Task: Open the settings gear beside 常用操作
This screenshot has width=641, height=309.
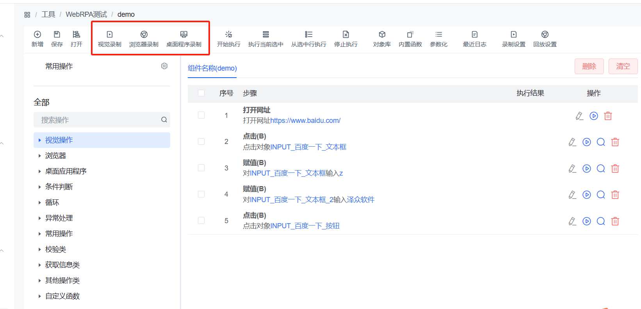Action: tap(164, 66)
